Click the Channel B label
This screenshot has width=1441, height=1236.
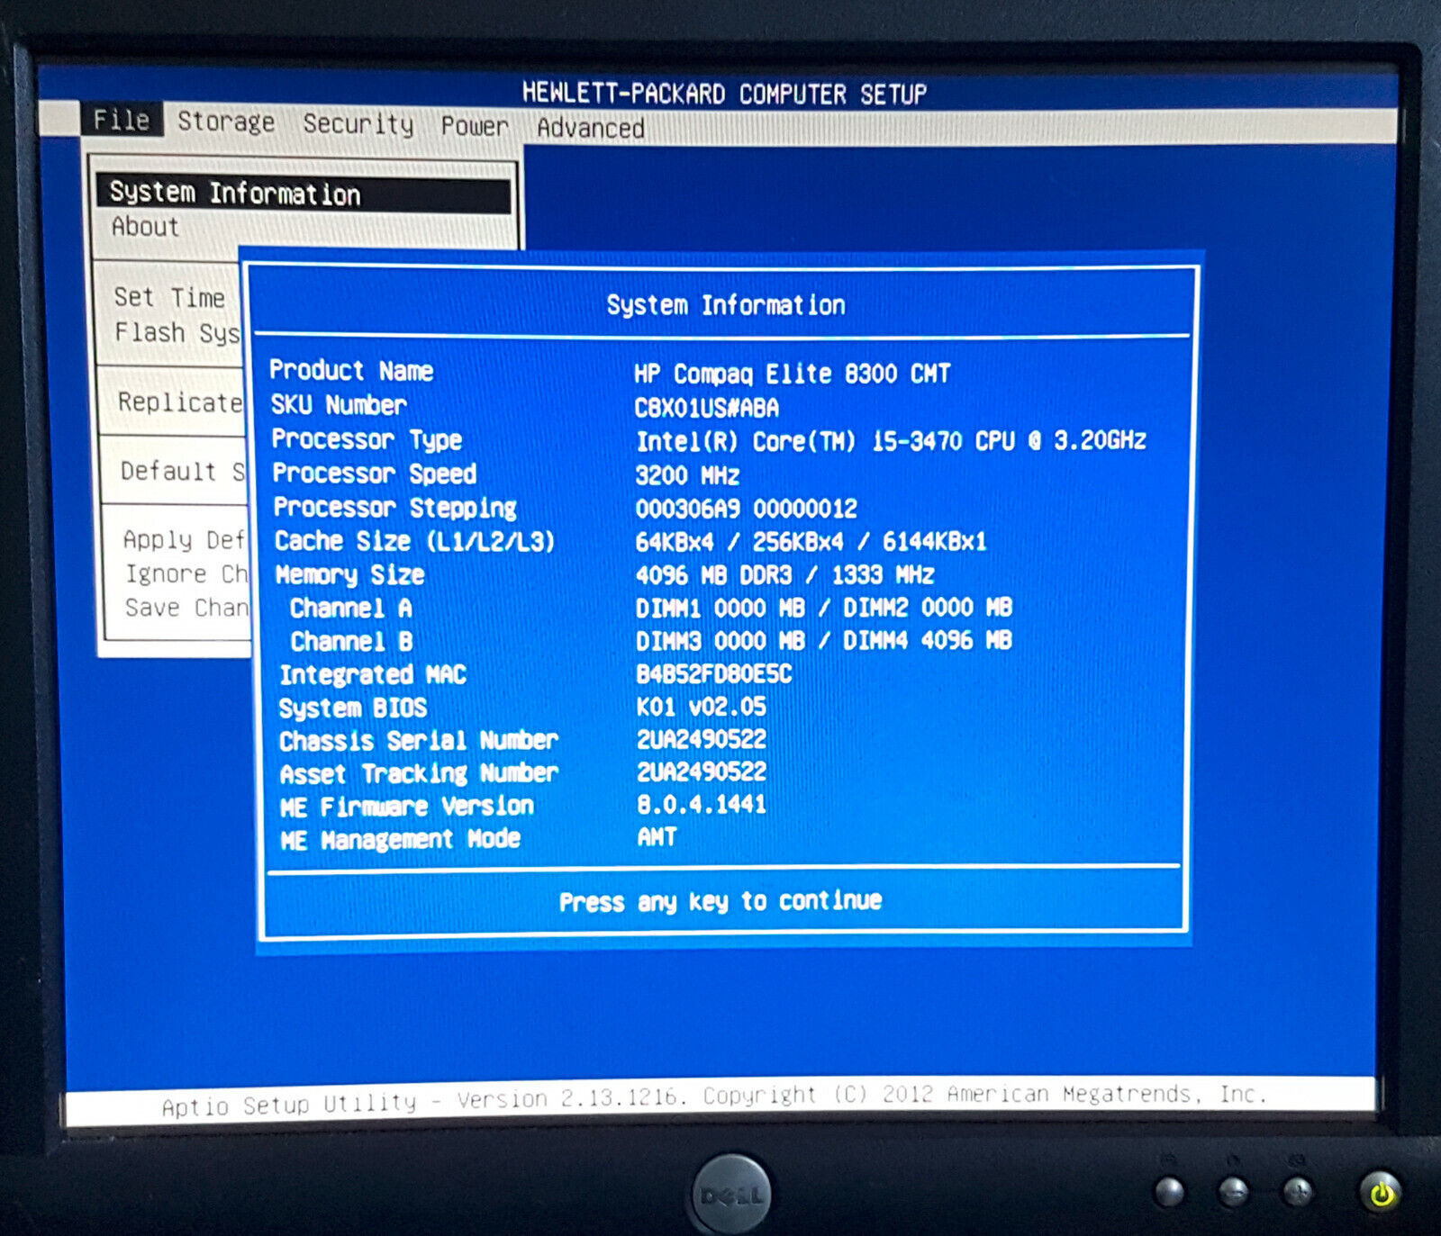(351, 642)
